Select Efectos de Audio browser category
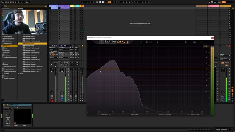 point(9,39)
